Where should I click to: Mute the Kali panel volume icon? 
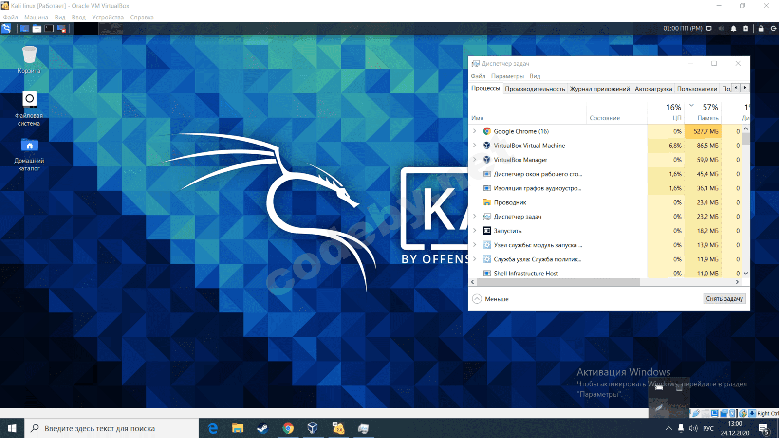tap(721, 29)
